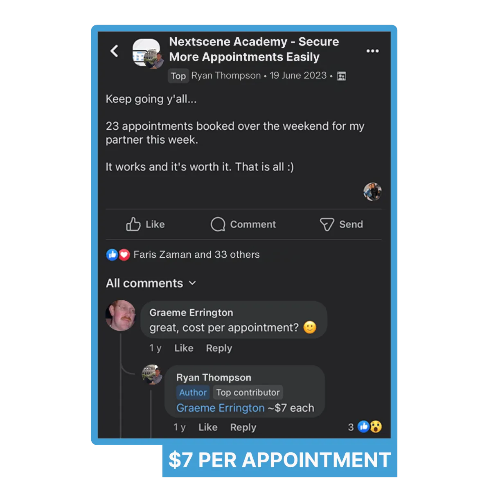
Task: Open the Ryan Thompson author name in the post header
Action: tap(226, 76)
